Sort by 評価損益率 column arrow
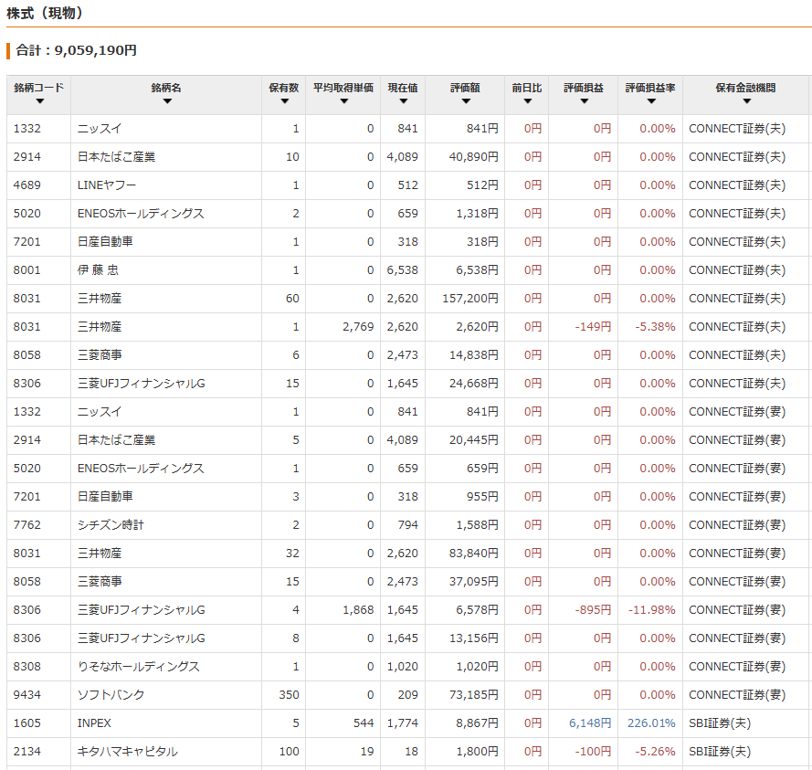 651,101
